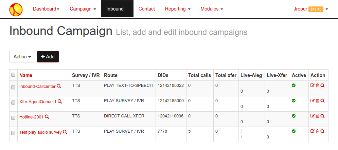Image resolution: width=338 pixels, height=150 pixels.
Task: Sort the table by Name column header
Action: [26, 75]
